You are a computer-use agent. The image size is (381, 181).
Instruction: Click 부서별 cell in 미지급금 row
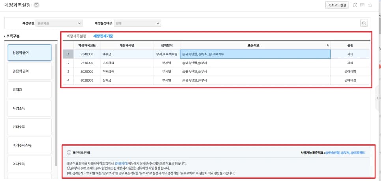pyautogui.click(x=167, y=63)
